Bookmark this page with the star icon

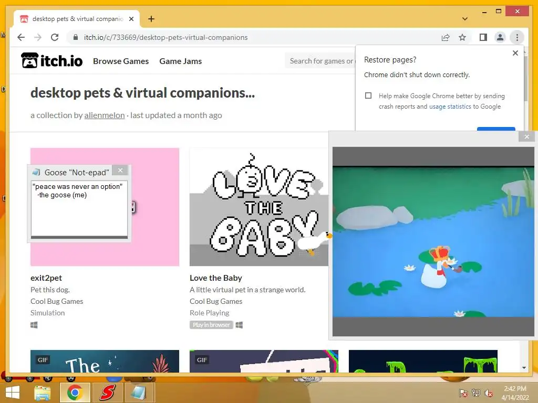pos(462,37)
